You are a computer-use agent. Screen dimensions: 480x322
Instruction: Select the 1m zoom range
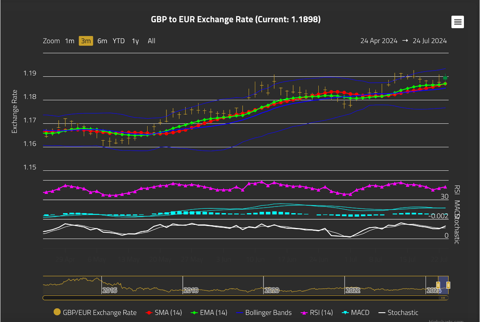point(69,41)
